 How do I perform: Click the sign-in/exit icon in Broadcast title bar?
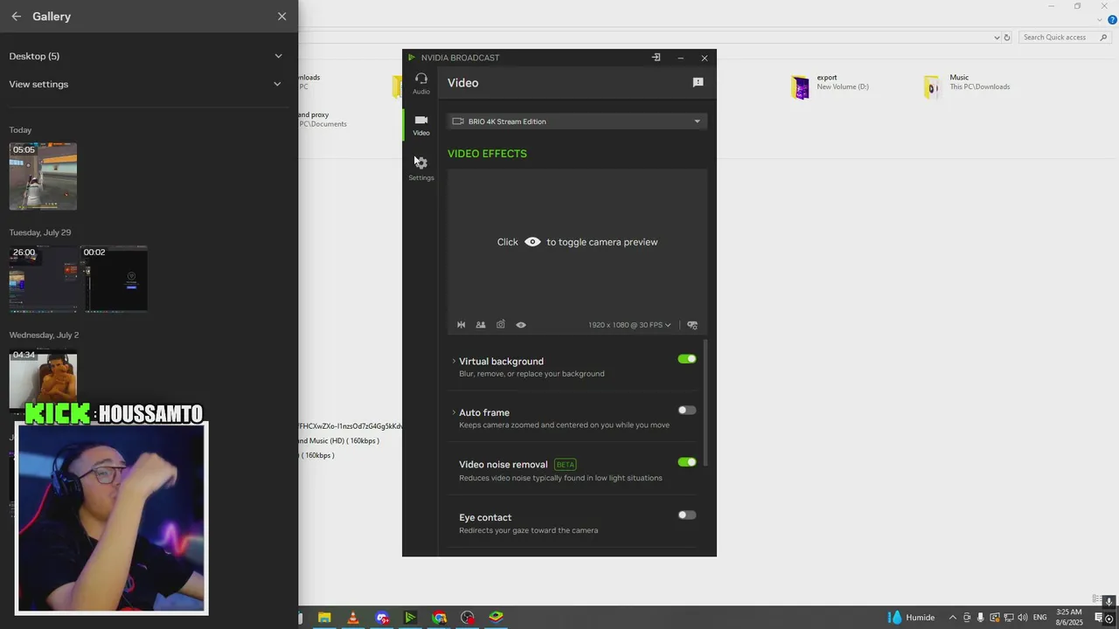click(x=656, y=58)
